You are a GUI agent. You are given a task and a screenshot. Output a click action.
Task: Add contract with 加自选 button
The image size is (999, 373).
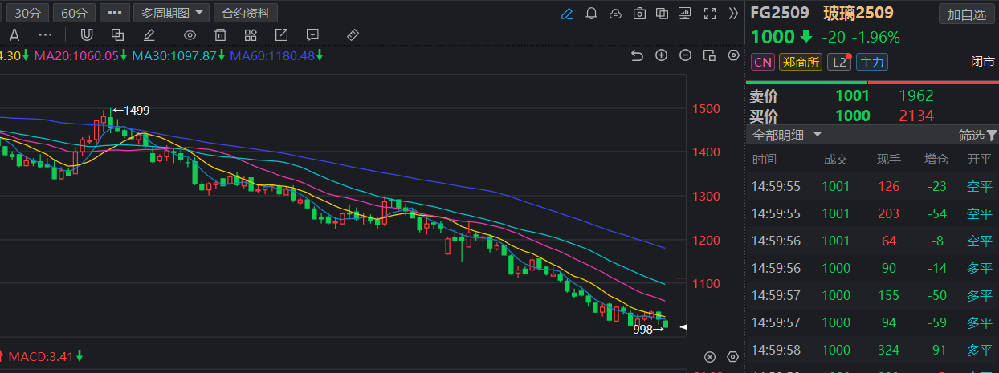[966, 14]
